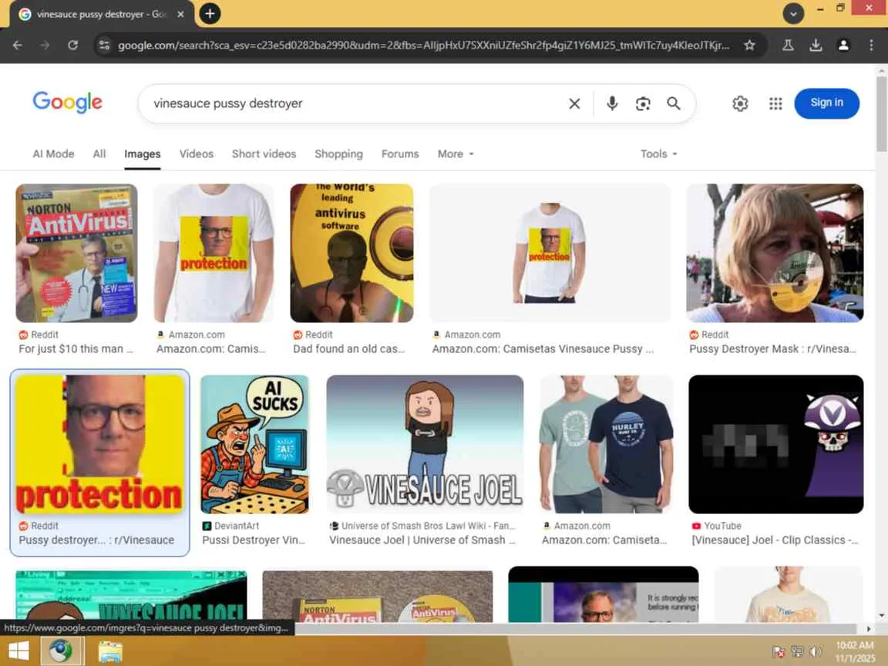Open browser profile avatar icon
This screenshot has width=888, height=666.
pyautogui.click(x=843, y=45)
